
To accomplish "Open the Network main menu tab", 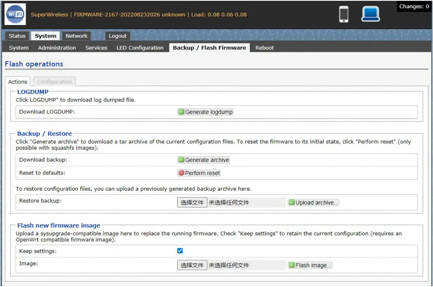I will [76, 36].
